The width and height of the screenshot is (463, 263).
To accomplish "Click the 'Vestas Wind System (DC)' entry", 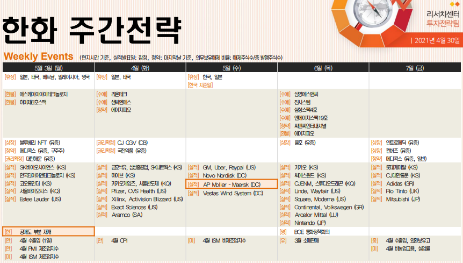I will pyautogui.click(x=233, y=194).
